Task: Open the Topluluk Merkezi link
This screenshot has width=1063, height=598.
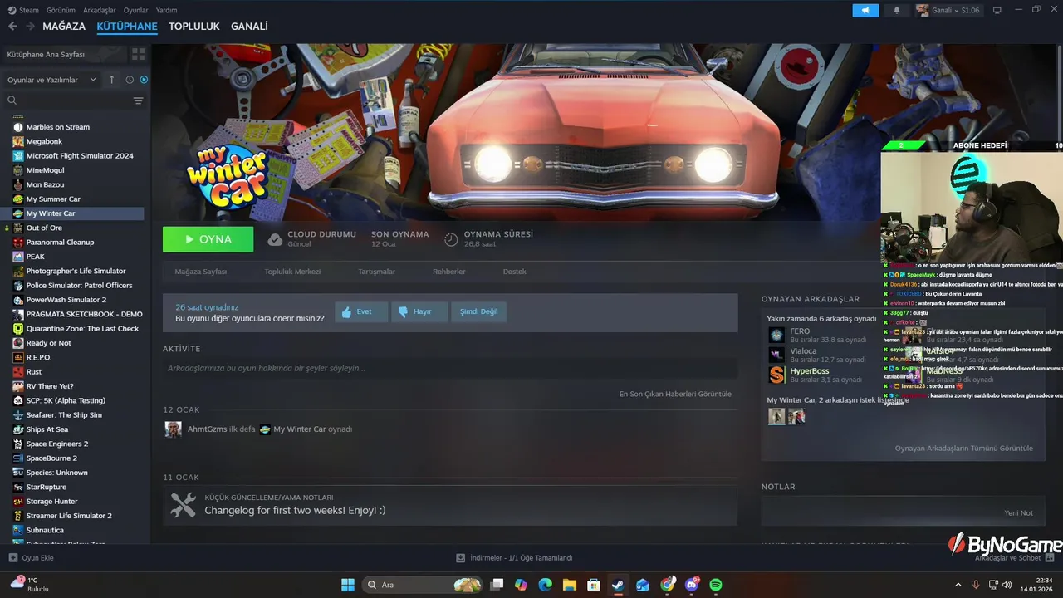Action: (292, 272)
